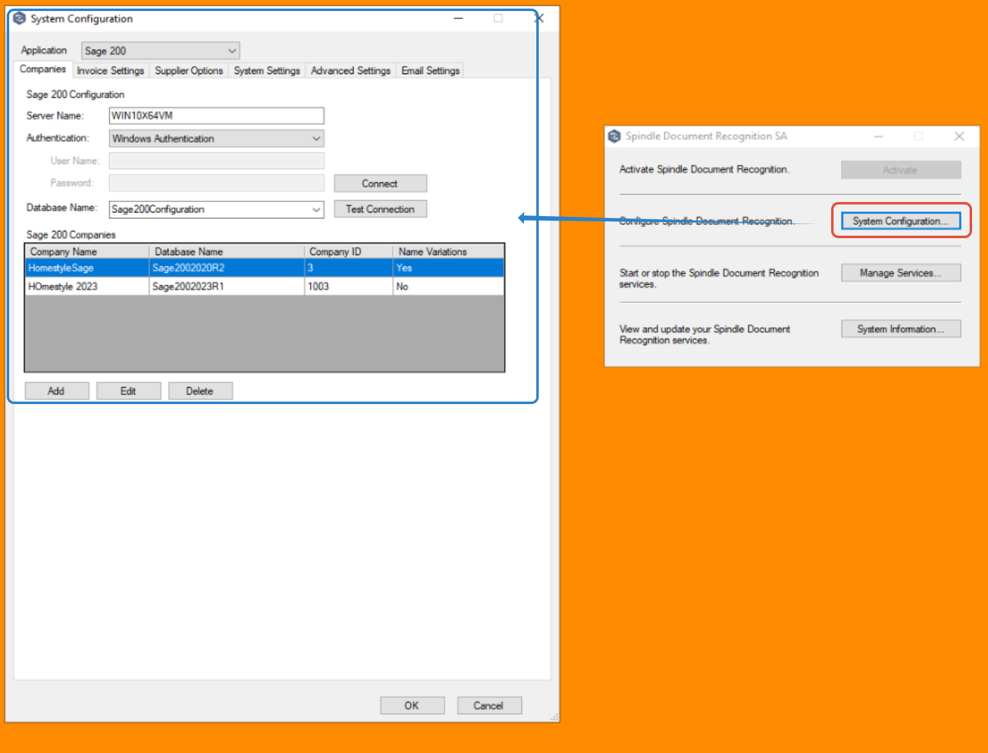Expand the Database Name dropdown

click(x=216, y=209)
